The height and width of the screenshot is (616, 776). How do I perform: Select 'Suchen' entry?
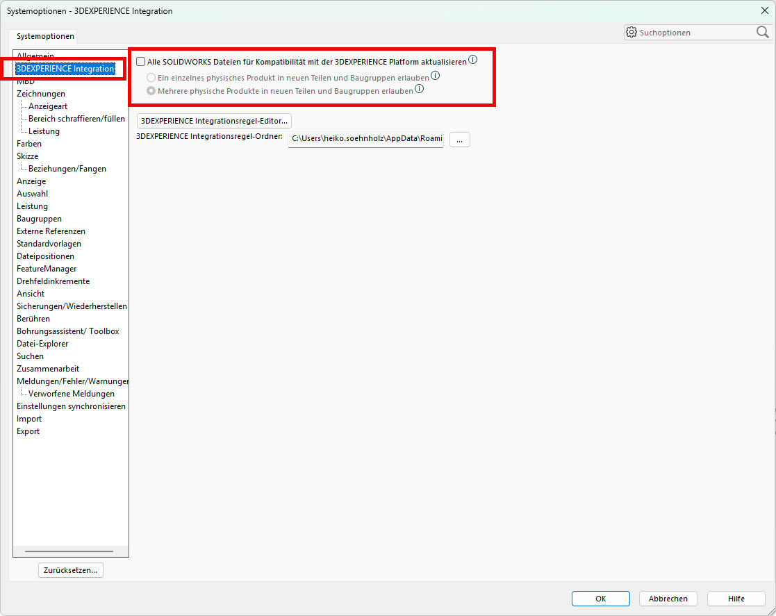pos(30,356)
